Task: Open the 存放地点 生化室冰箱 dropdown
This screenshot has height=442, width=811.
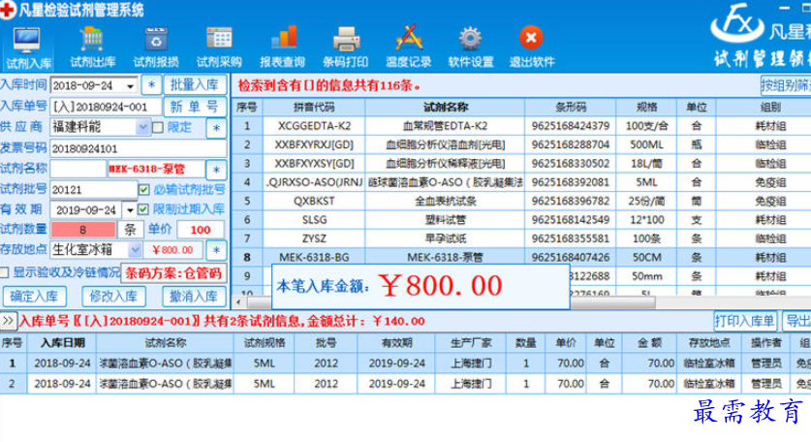Action: (135, 250)
